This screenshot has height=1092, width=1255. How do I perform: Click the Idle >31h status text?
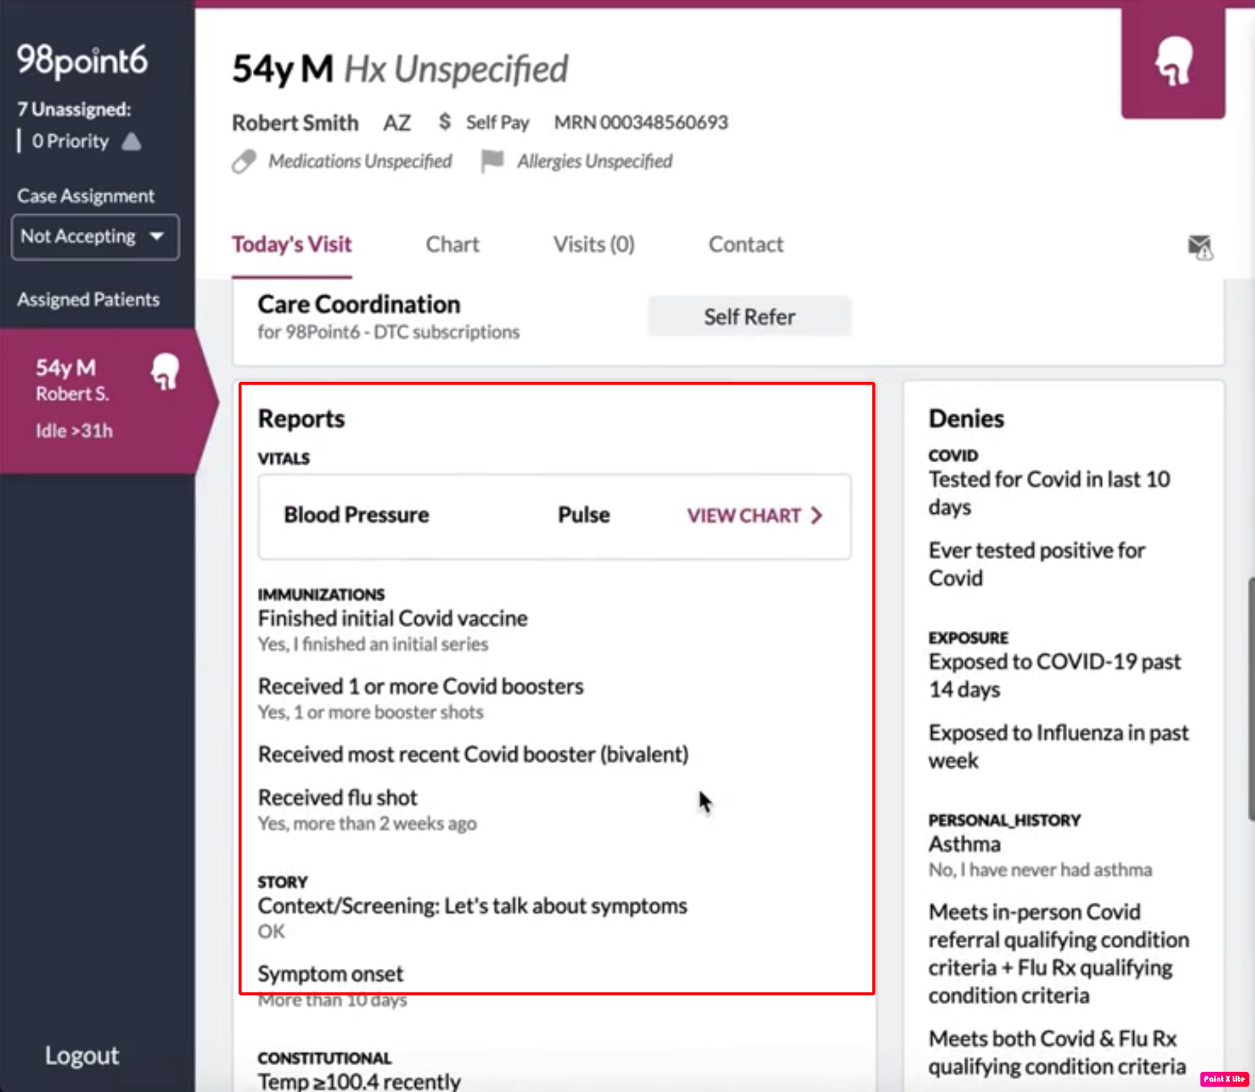coord(75,431)
